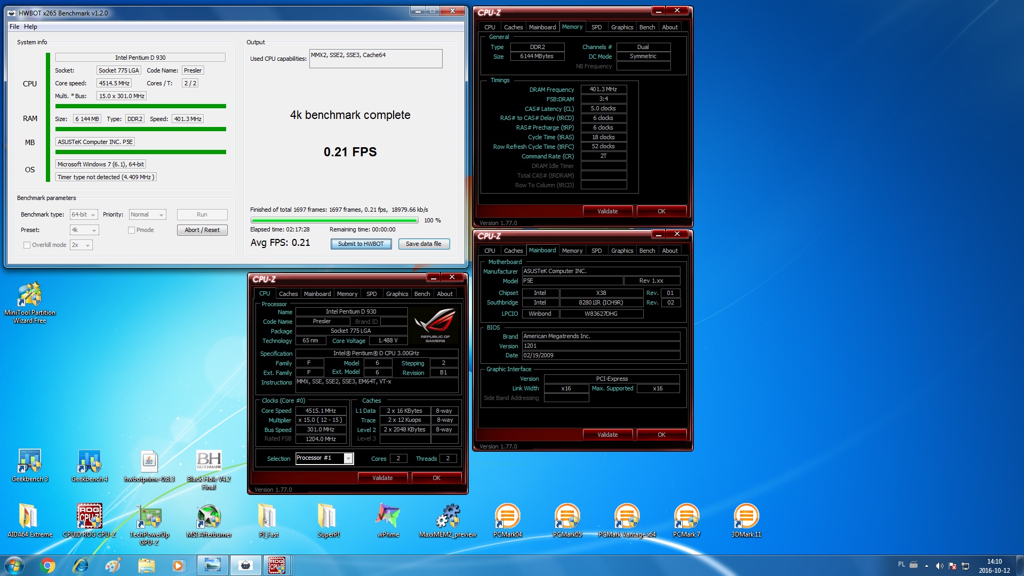The image size is (1024, 576).
Task: Click the Save data file button
Action: tap(423, 244)
